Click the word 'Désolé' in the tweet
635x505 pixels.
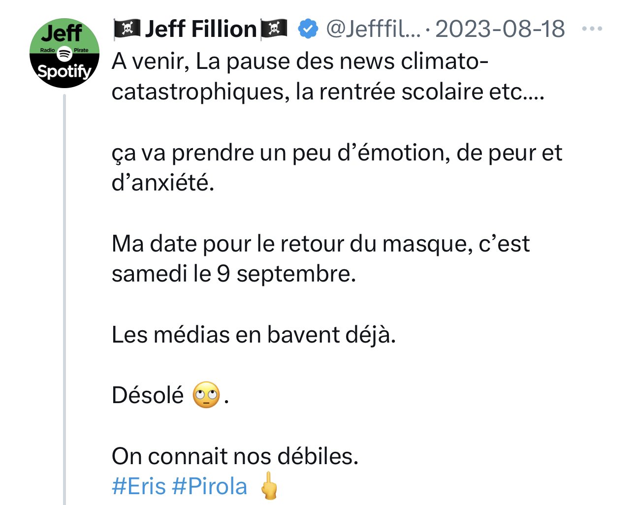coord(148,395)
